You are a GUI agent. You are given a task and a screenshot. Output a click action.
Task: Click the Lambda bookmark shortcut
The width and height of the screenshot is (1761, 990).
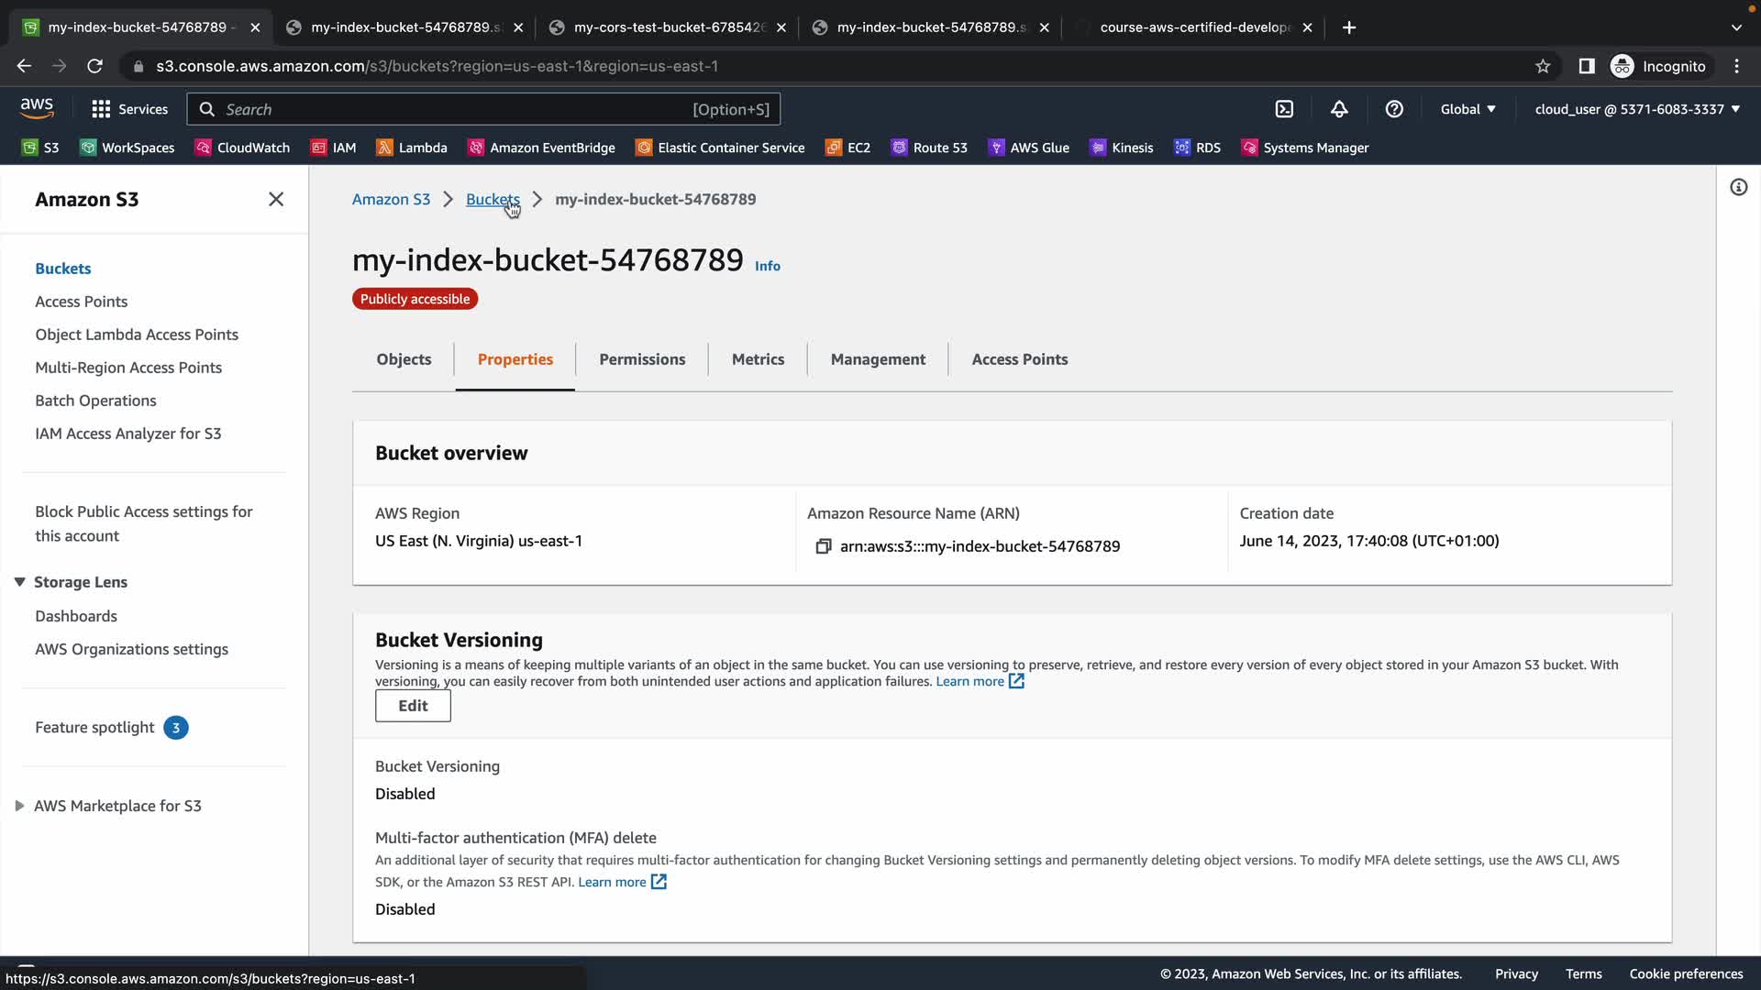click(412, 148)
